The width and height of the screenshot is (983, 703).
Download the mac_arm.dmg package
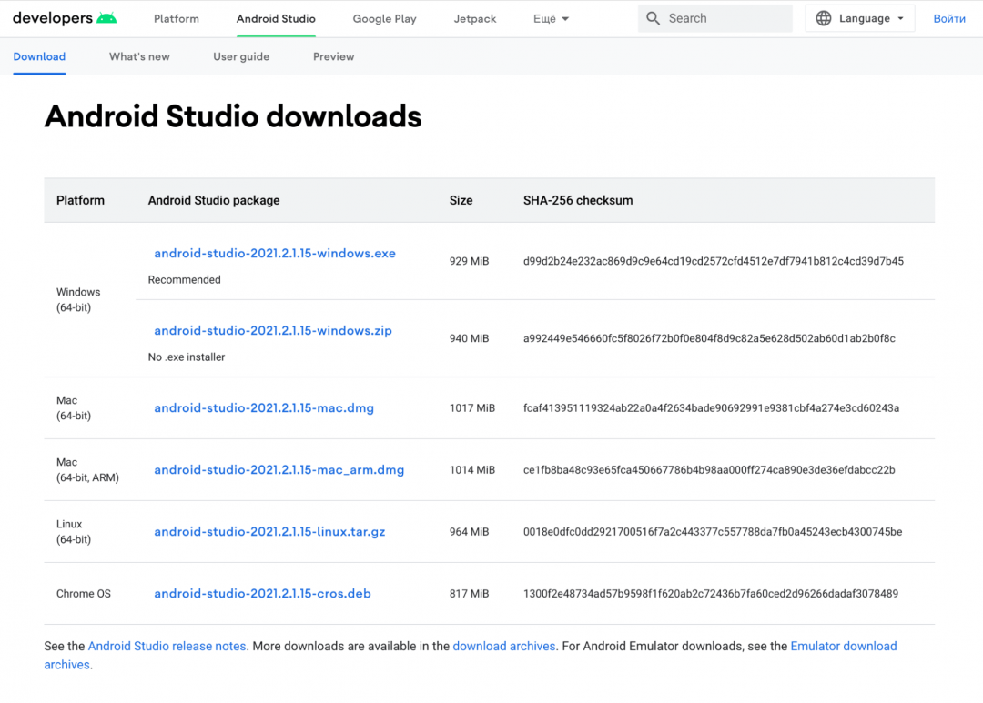[279, 470]
